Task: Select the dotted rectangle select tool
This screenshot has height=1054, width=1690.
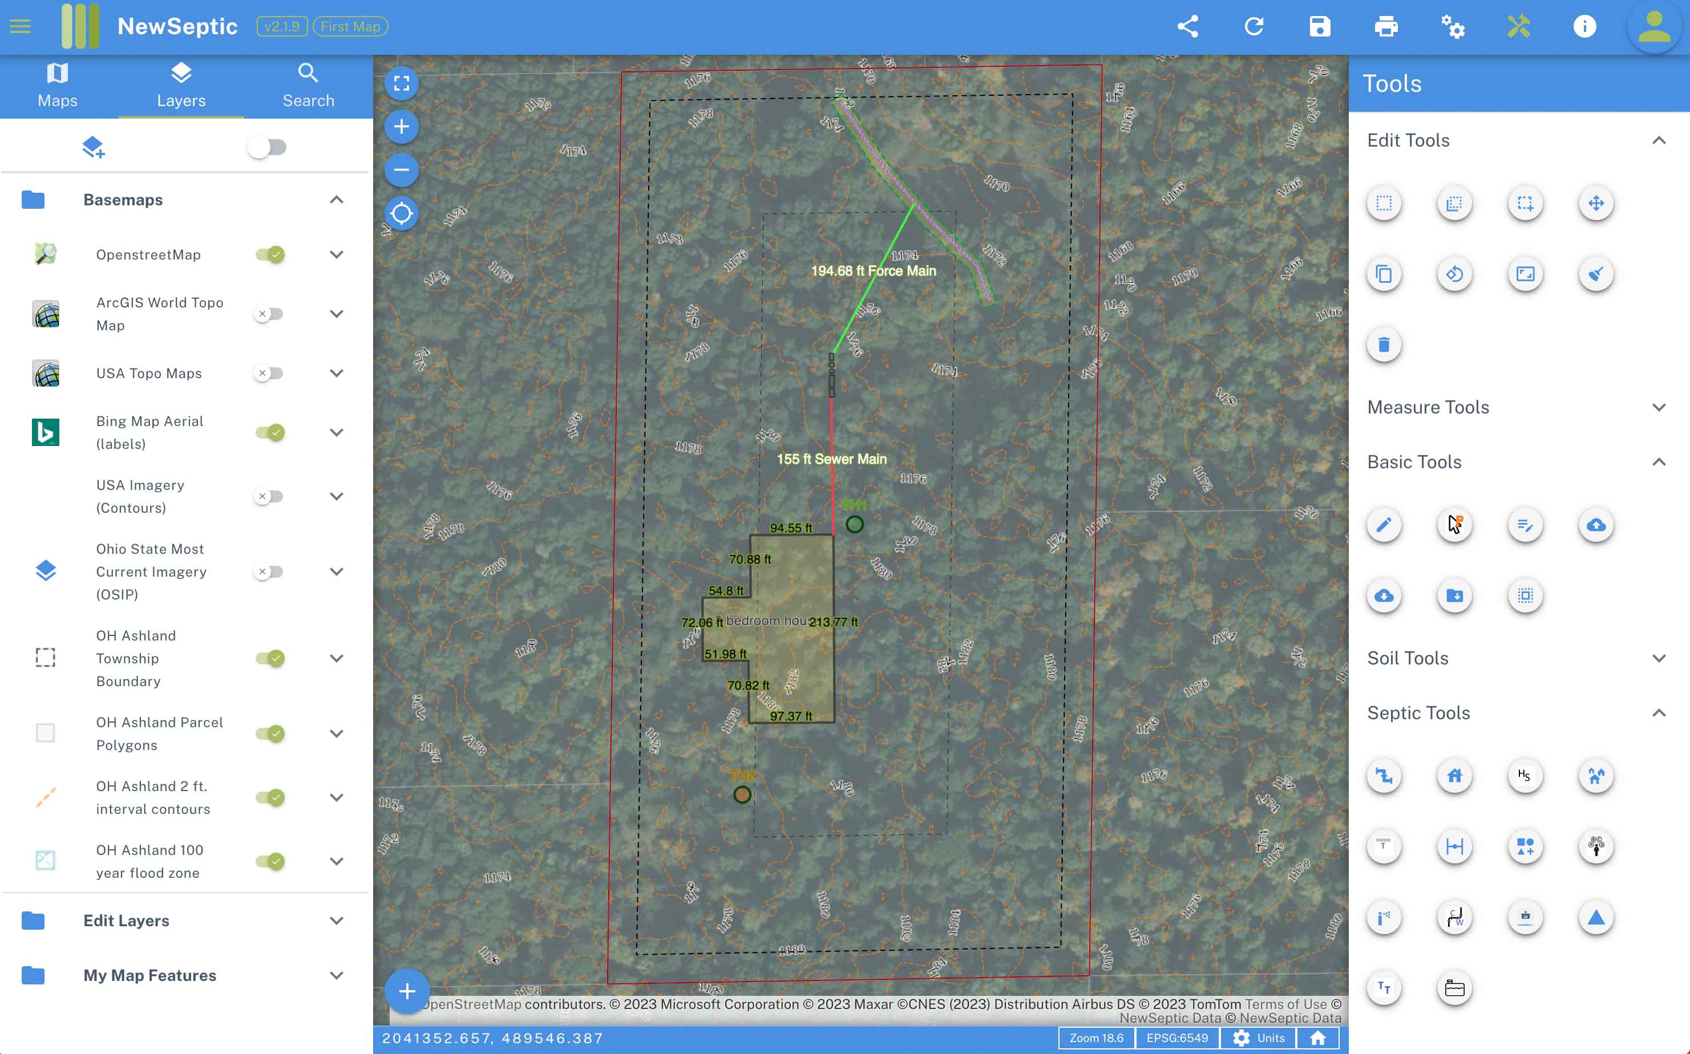Action: coord(1384,204)
